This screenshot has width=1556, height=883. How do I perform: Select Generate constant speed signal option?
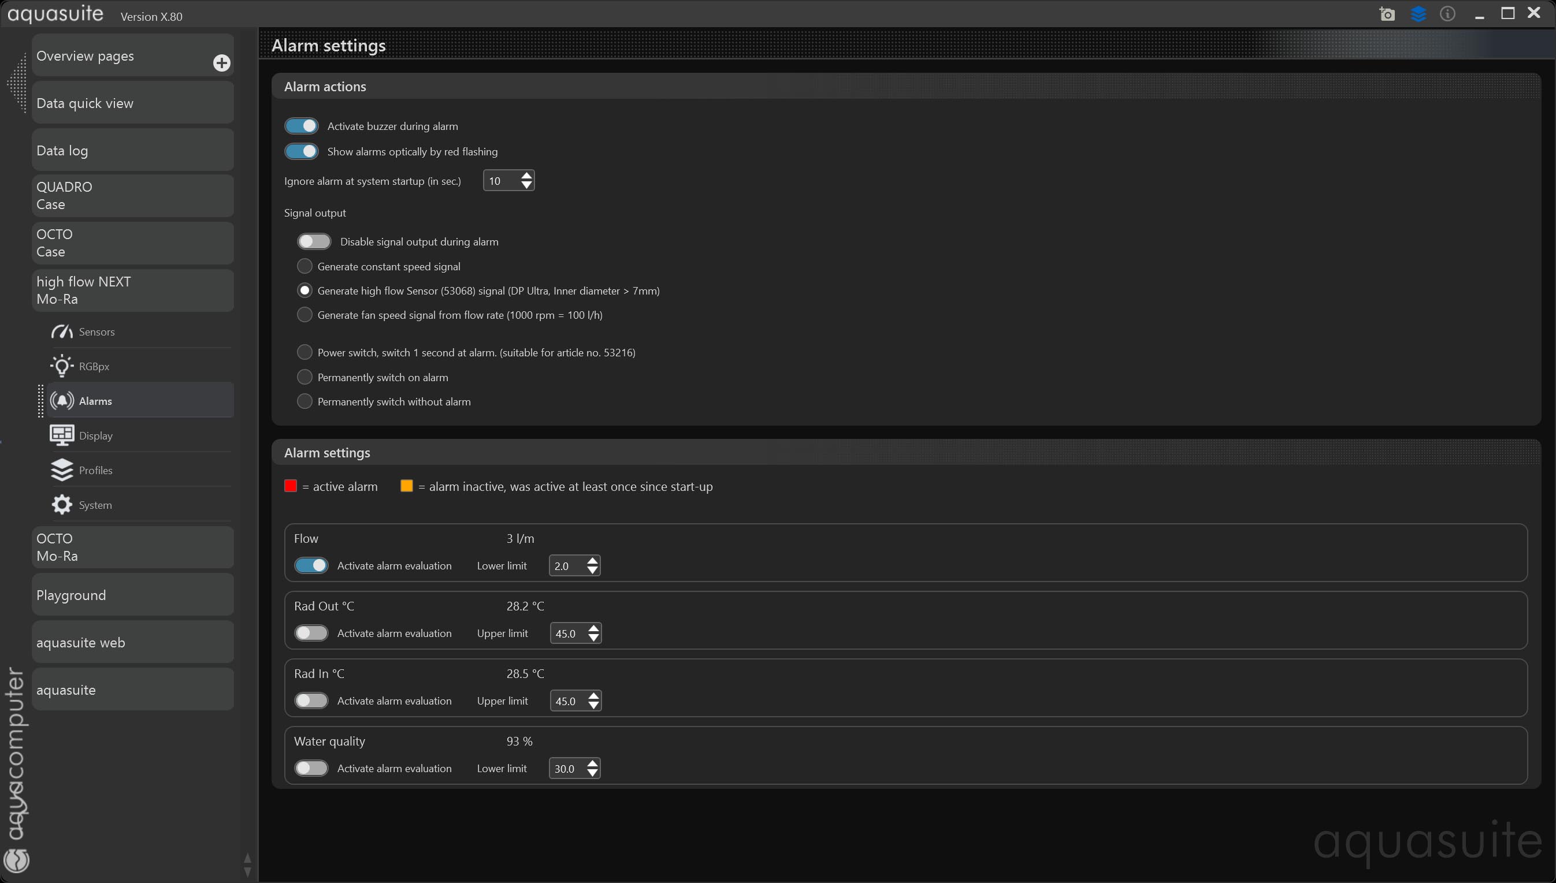[304, 266]
